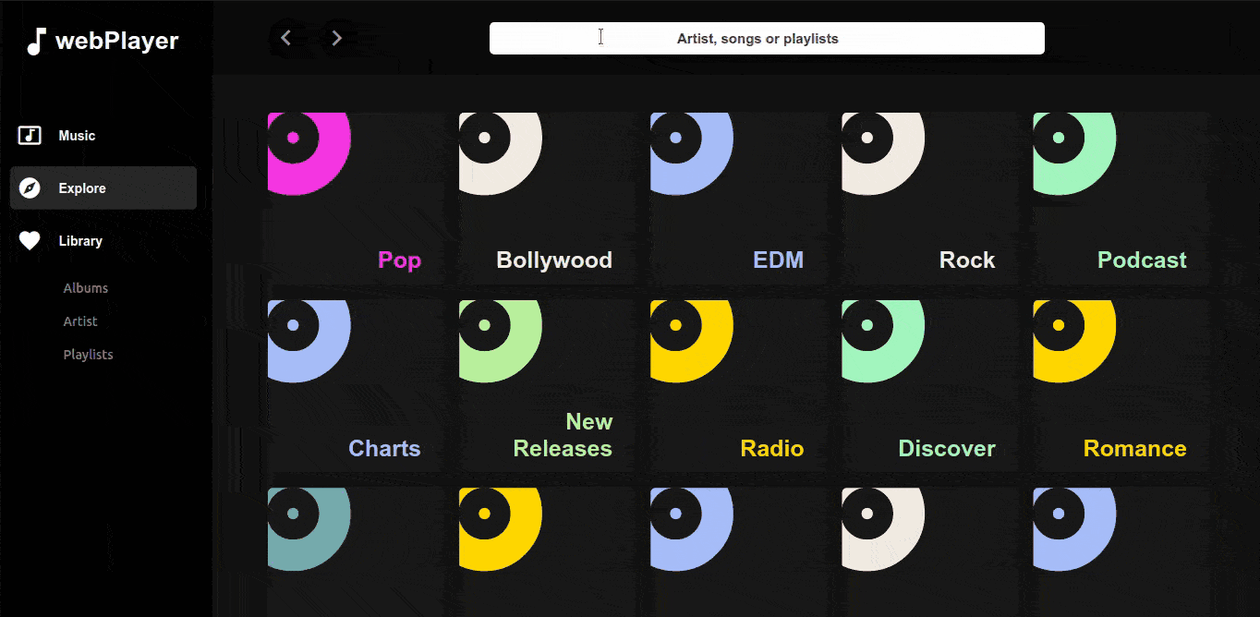The height and width of the screenshot is (617, 1260).
Task: Open Albums under Library
Action: click(x=86, y=288)
